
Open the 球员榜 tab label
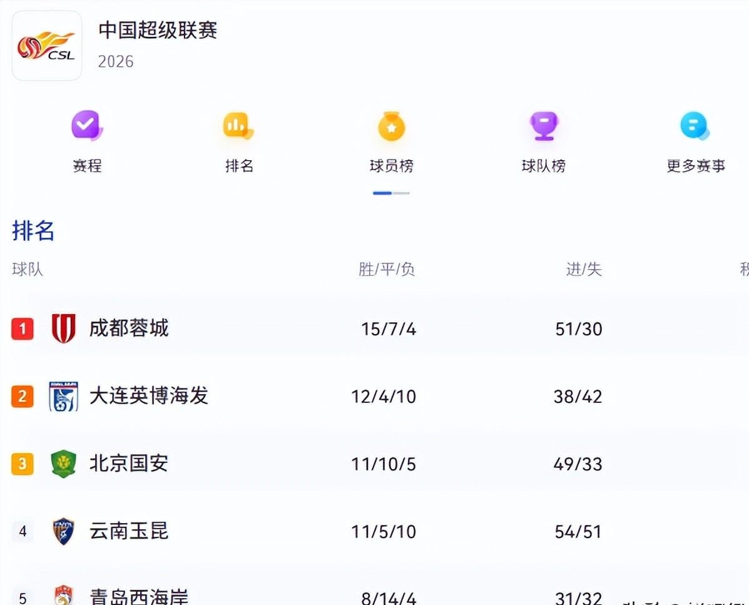(x=391, y=166)
